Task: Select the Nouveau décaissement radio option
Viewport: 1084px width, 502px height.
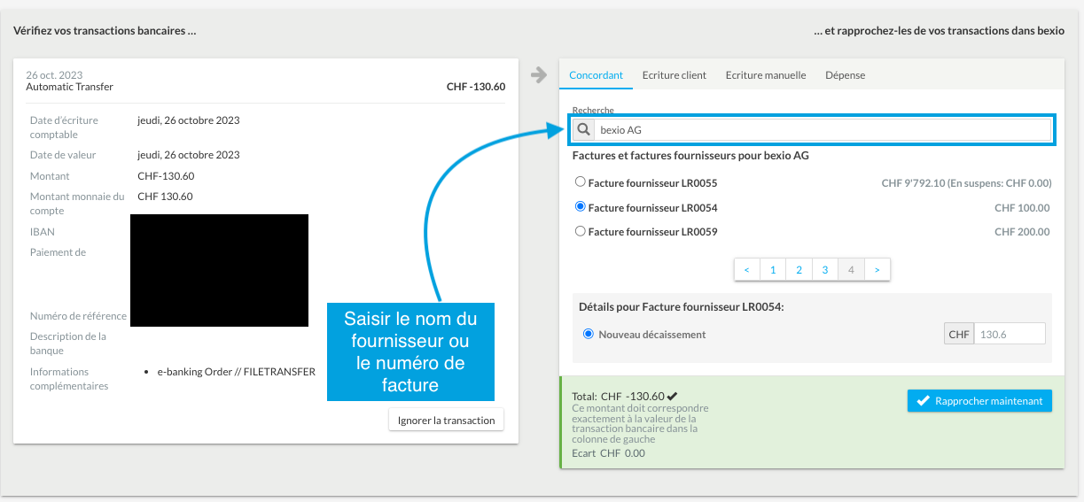Action: pyautogui.click(x=589, y=335)
